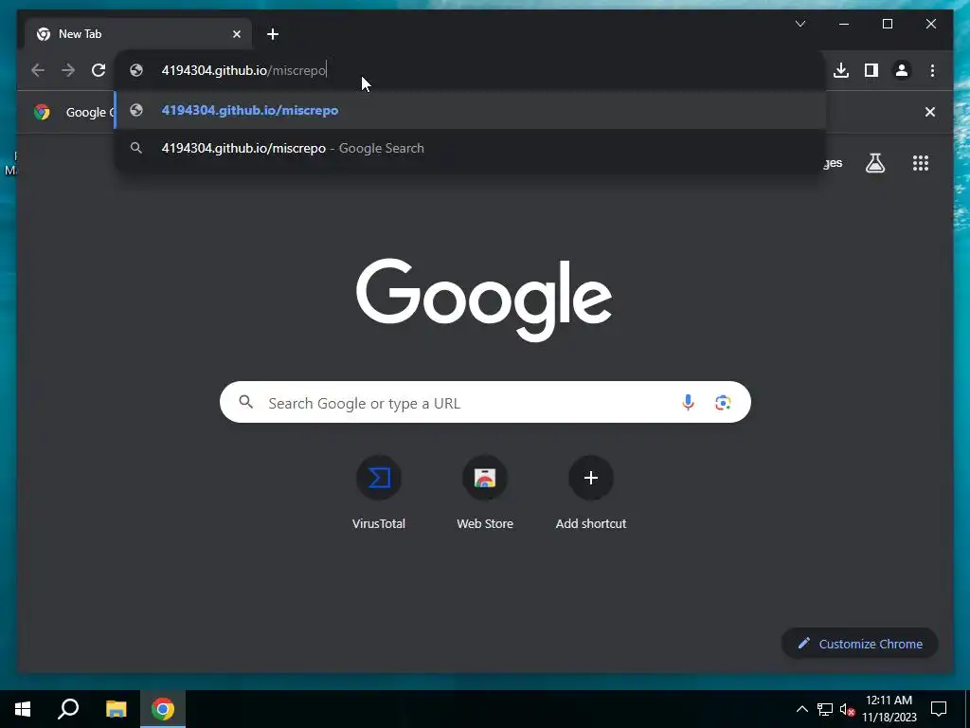
Task: Go back with the browser back arrow
Action: pyautogui.click(x=38, y=70)
